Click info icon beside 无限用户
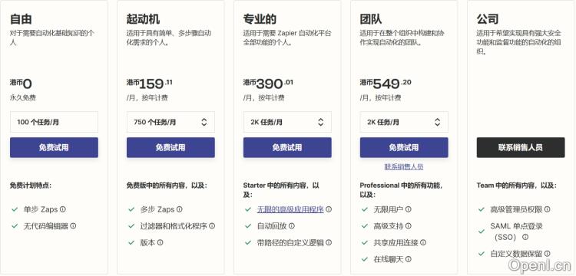Viewport: 576px width, 276px height. tap(408, 209)
